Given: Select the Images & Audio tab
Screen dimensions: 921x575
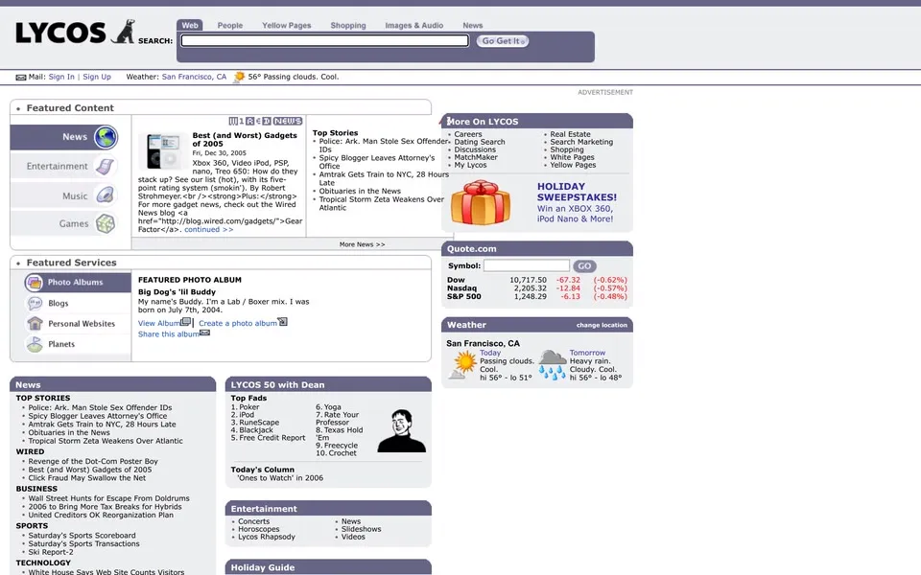Looking at the screenshot, I should [x=414, y=25].
